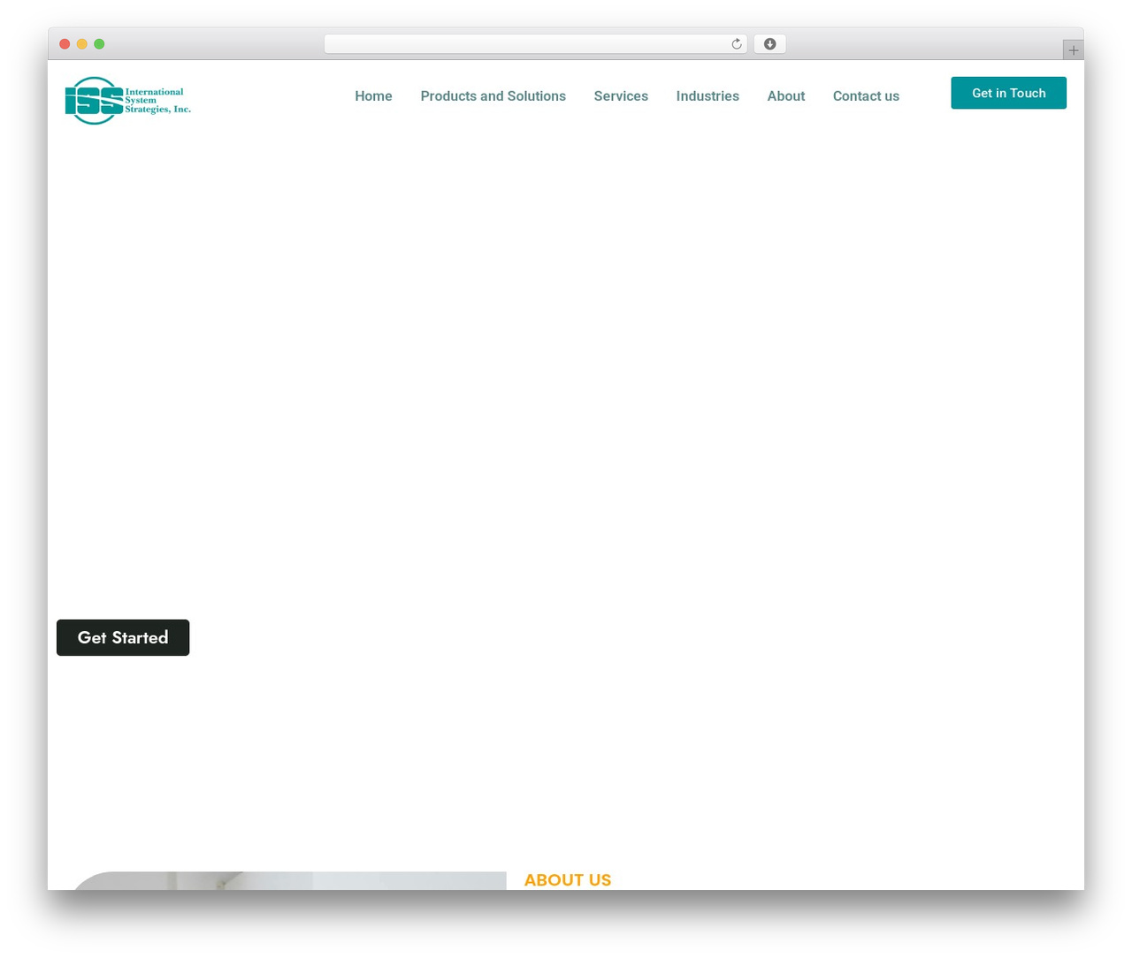Screen dimensions: 1132x958
Task: Click the Get in Touch button
Action: (x=1008, y=93)
